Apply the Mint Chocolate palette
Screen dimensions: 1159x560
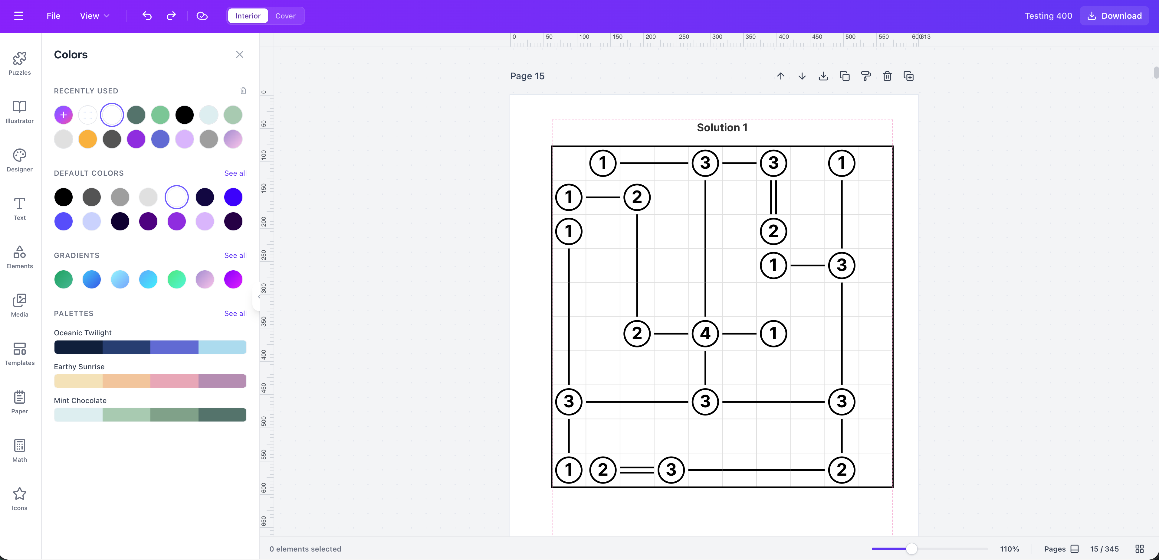[x=150, y=414]
